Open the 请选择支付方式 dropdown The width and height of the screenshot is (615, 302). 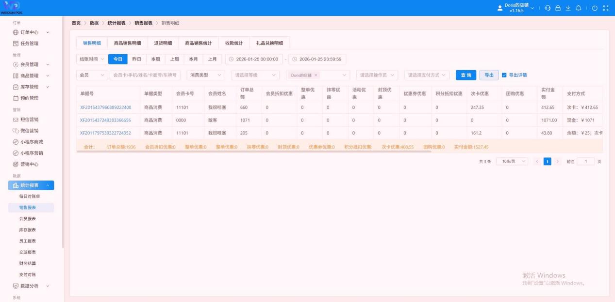coord(427,75)
